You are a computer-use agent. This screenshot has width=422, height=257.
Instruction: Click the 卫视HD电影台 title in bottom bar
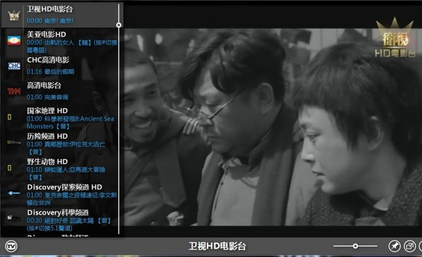217,246
